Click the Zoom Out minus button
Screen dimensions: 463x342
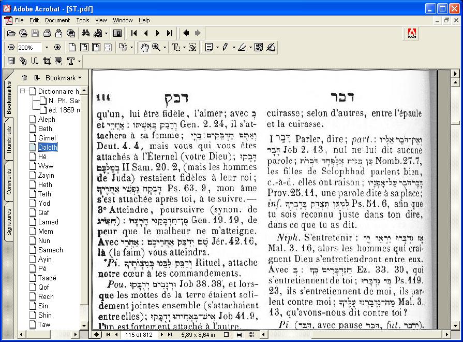(x=11, y=47)
